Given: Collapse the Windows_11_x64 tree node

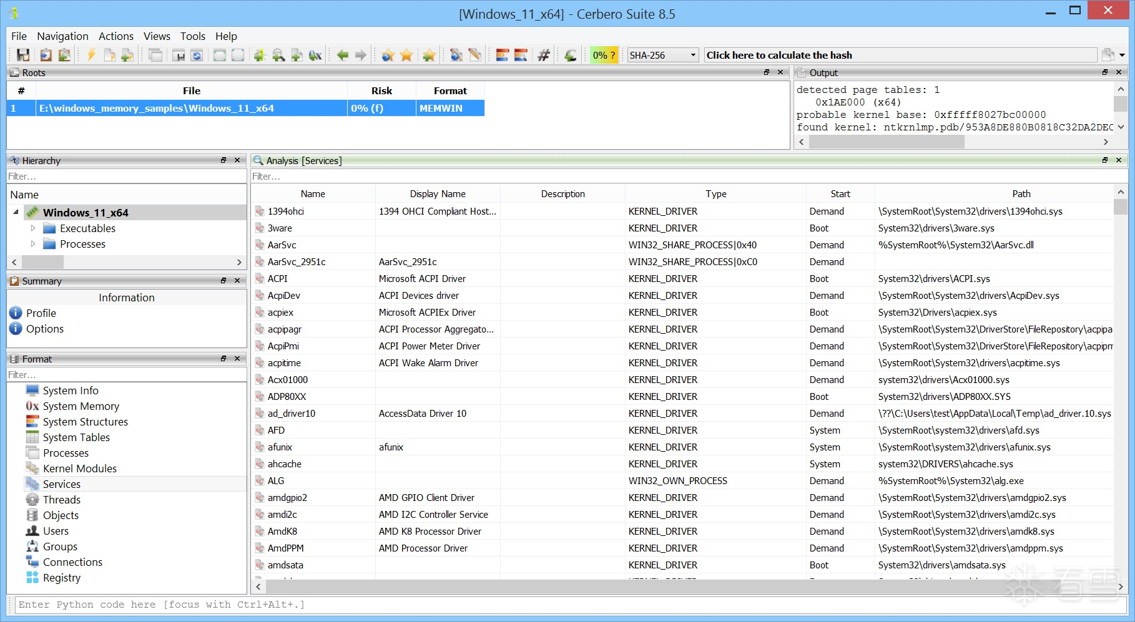Looking at the screenshot, I should [x=16, y=213].
